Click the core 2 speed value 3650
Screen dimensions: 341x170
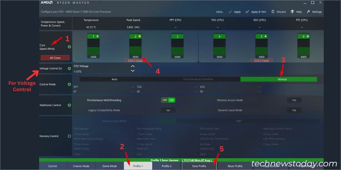(135, 57)
